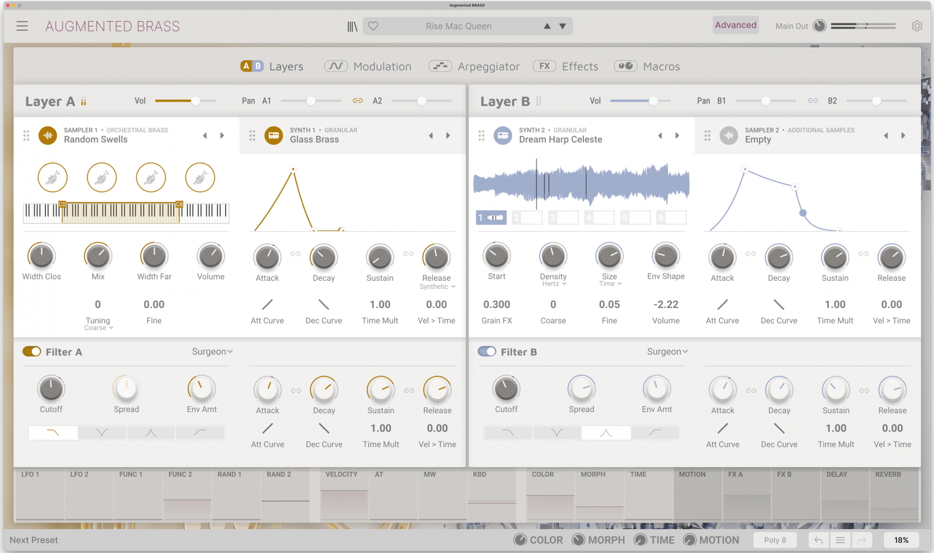This screenshot has width=934, height=553.
Task: Toggle the Advanced view button
Action: coord(735,25)
